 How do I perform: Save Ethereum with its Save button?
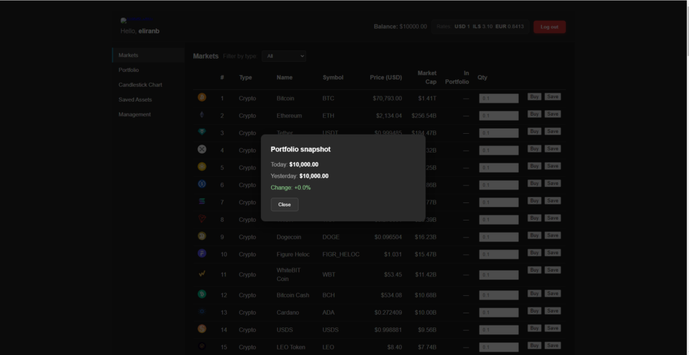(x=552, y=114)
